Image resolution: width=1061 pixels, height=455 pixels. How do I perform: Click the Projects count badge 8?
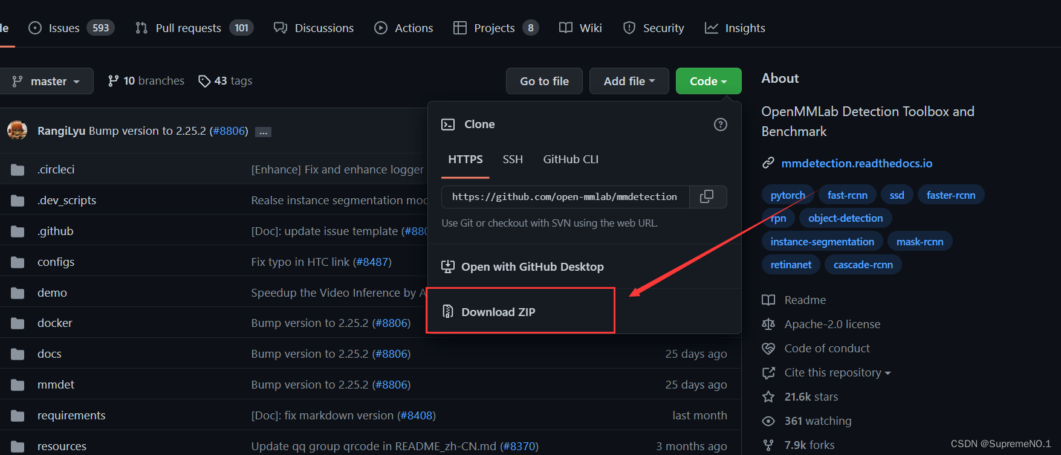pos(530,28)
